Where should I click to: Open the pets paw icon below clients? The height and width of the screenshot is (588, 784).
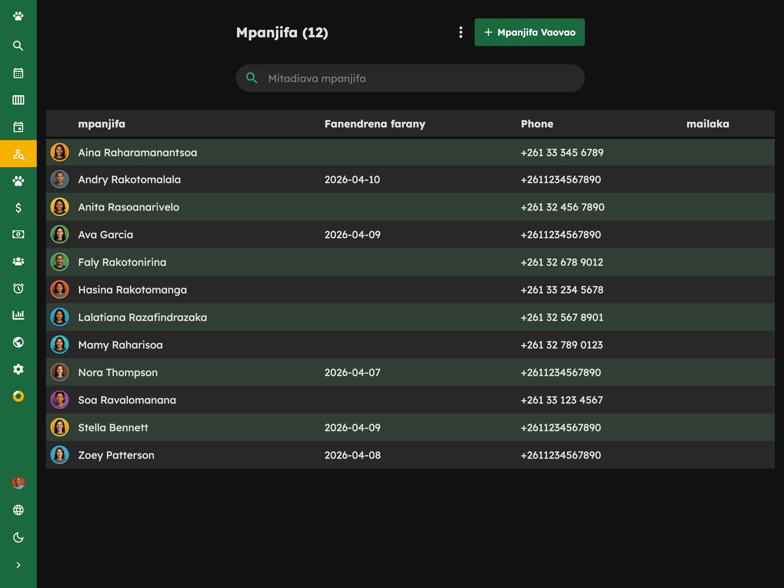click(x=18, y=181)
